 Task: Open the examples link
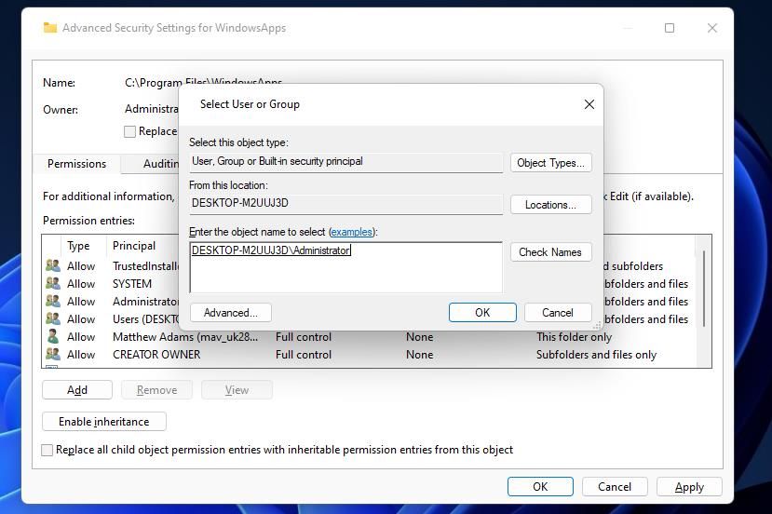[x=351, y=232]
